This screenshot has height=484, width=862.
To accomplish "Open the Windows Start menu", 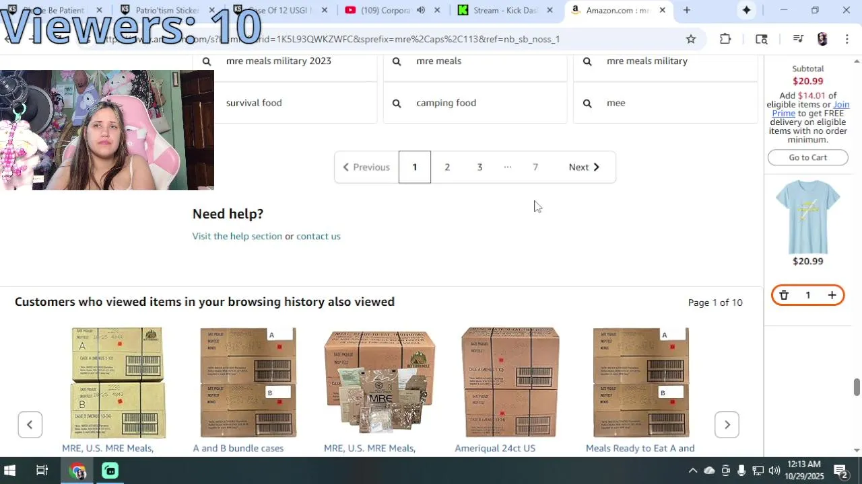I will coord(10,471).
